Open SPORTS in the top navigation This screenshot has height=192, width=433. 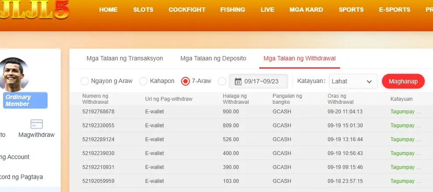click(351, 10)
